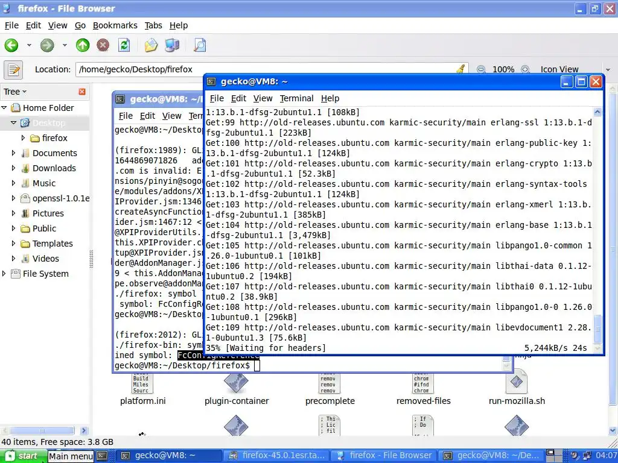This screenshot has width=618, height=463.
Task: Clear the location field with broom icon
Action: click(460, 69)
